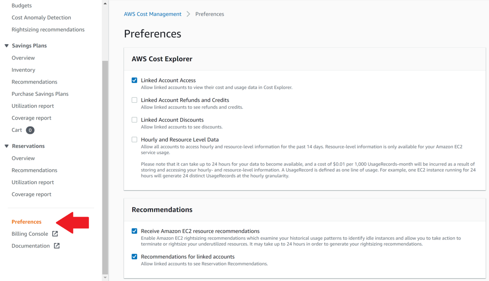This screenshot has height=281, width=489.
Task: Enable Linked Account Discounts checkbox
Action: pos(134,120)
